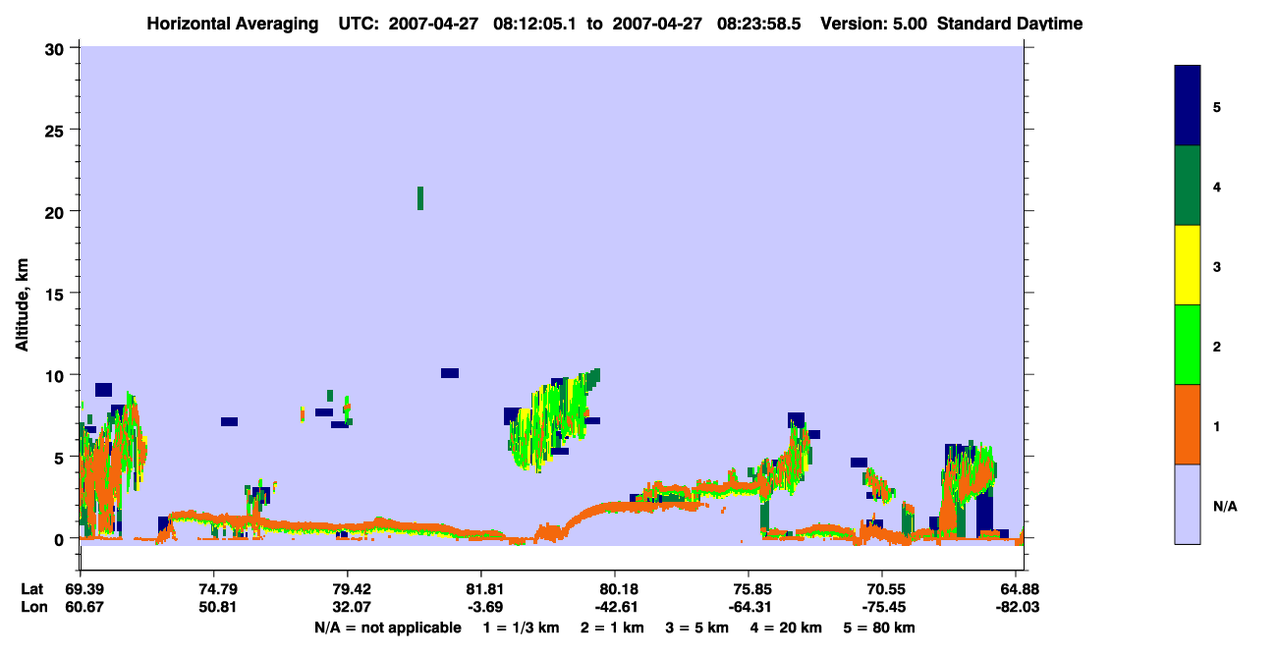The image size is (1277, 655).
Task: Click the '1 = 1/3 km' legend entry
Action: 522,628
